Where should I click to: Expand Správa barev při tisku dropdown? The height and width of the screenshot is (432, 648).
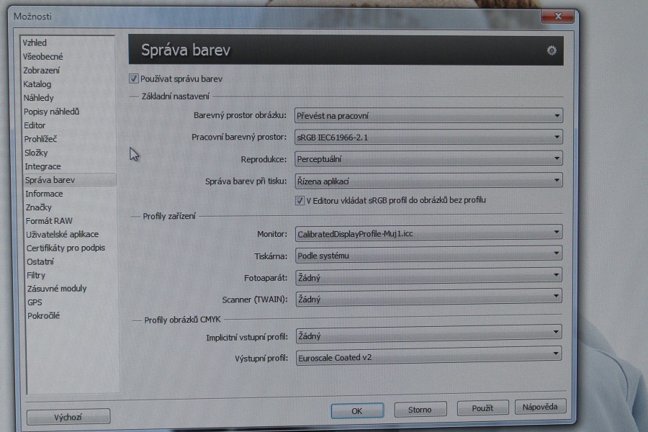click(428, 181)
